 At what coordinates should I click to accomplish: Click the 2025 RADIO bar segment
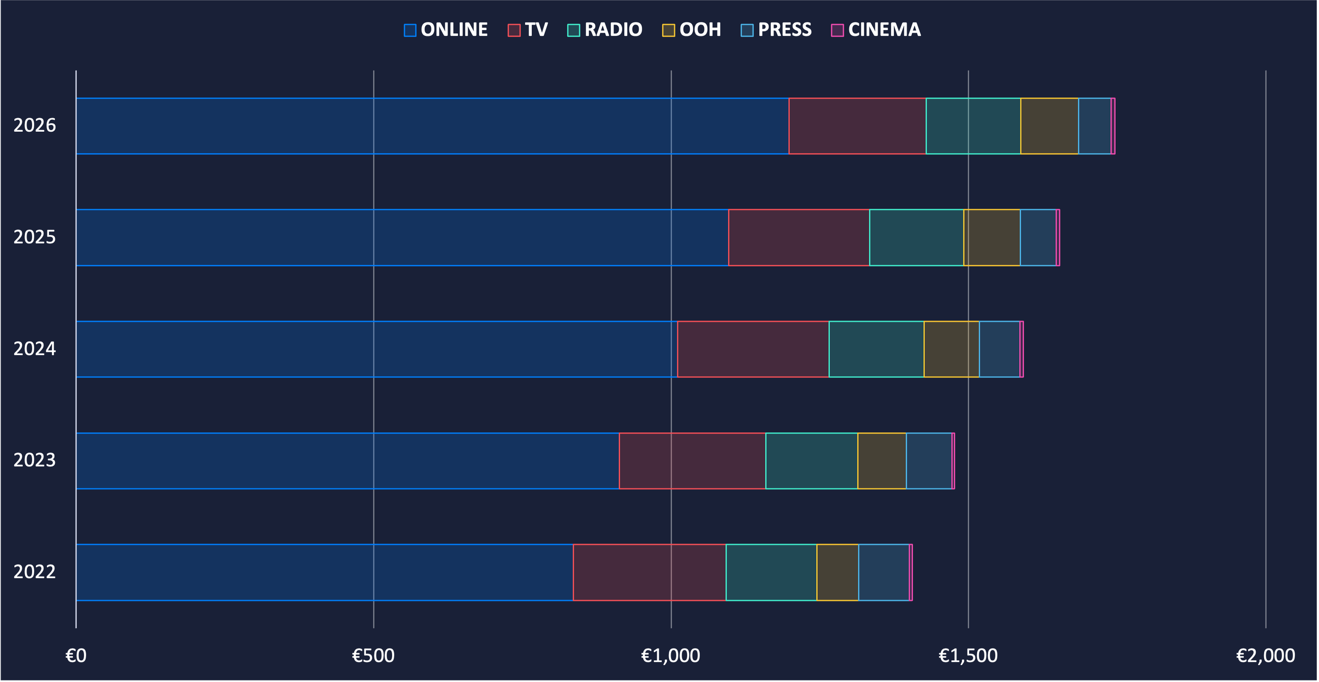[x=916, y=238]
